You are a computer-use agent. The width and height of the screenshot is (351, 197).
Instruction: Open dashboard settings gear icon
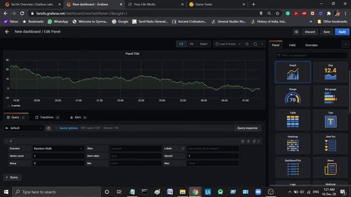click(x=296, y=32)
